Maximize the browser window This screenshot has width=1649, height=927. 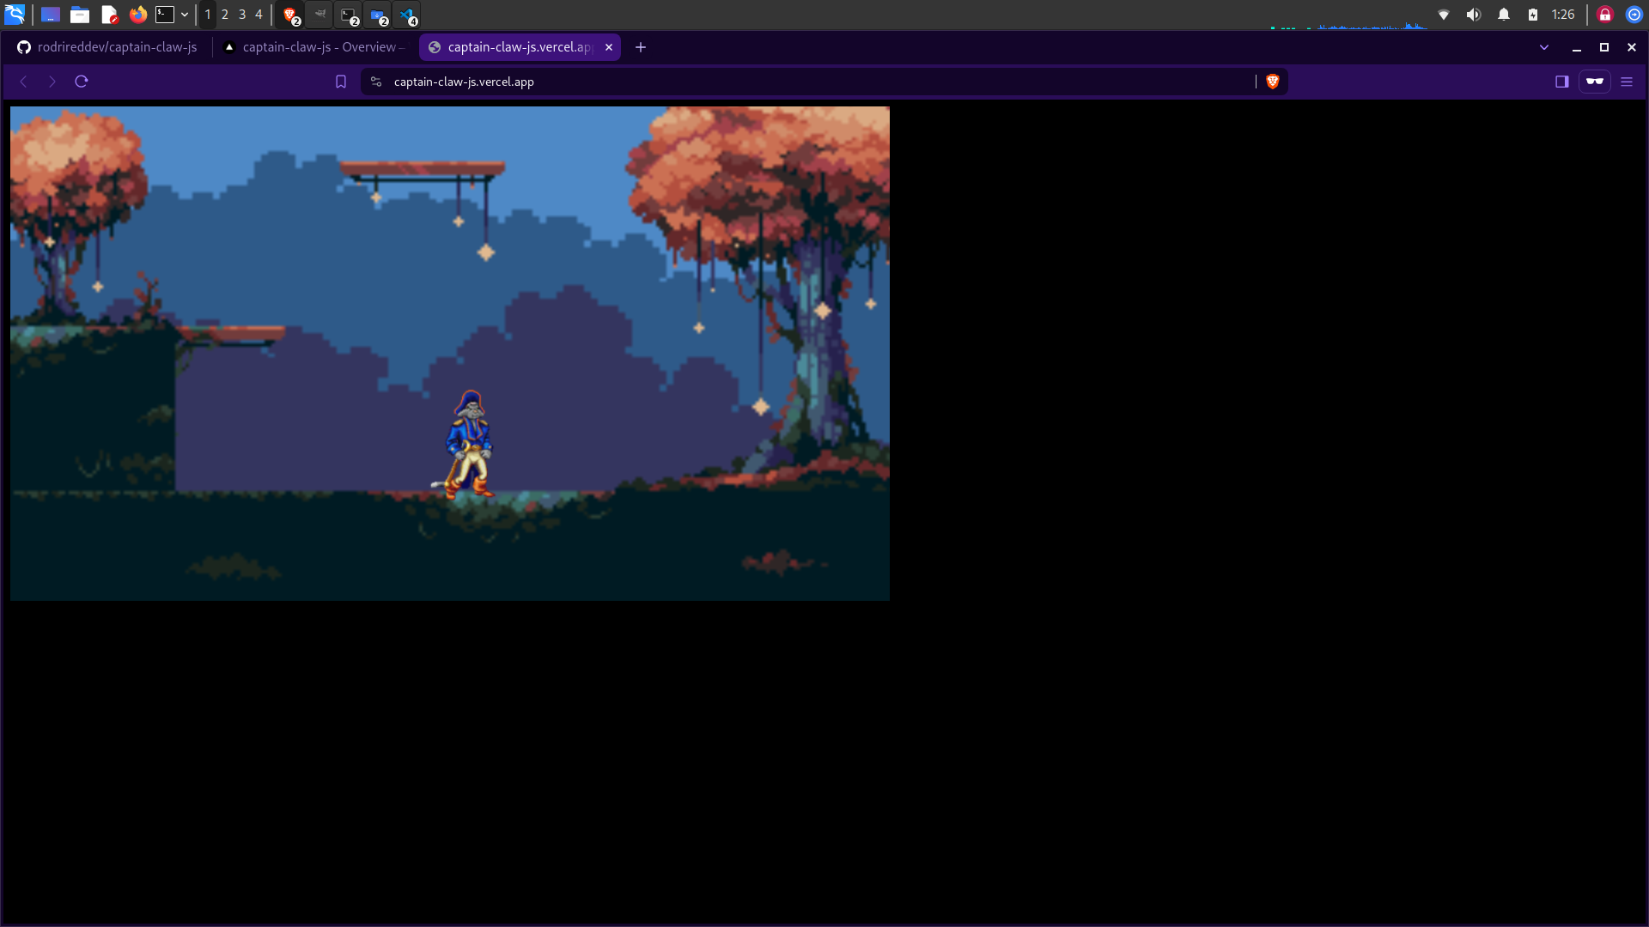tap(1604, 47)
